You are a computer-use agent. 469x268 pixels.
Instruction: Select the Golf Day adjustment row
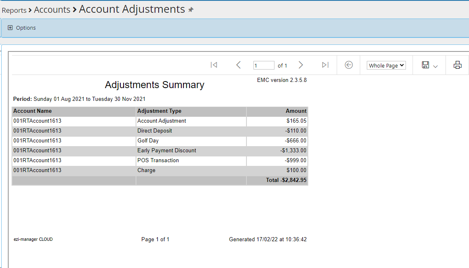(x=148, y=141)
